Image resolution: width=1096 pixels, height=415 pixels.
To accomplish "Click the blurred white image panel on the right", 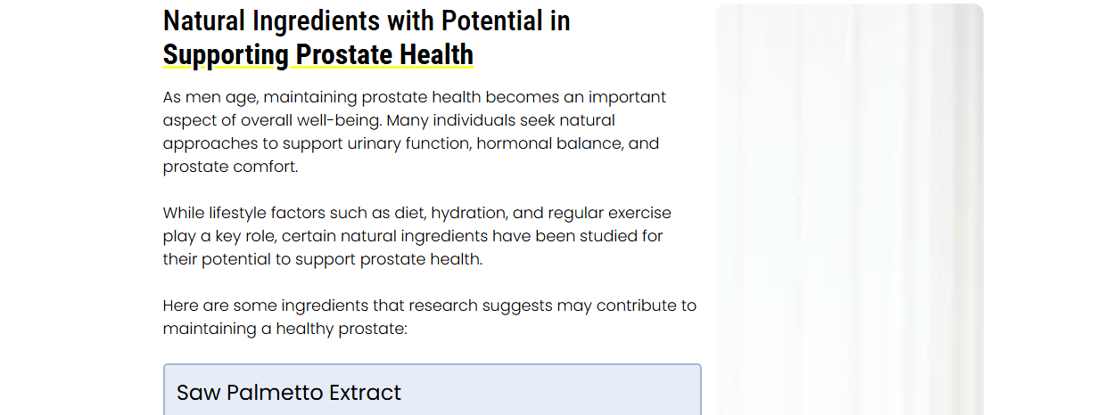I will coord(849,209).
